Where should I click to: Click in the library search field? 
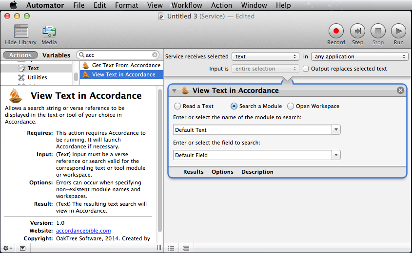[x=118, y=55]
